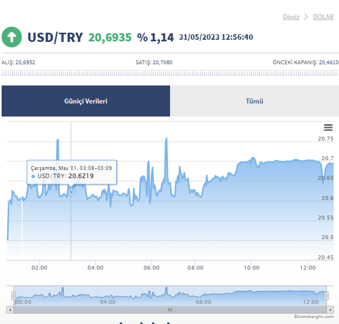Viewport: 339px width, 324px height.
Task: Click the navigator scrollbar thumb grip
Action: pyautogui.click(x=170, y=310)
